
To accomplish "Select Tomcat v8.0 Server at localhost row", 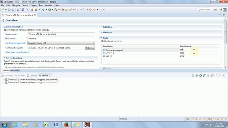I will 32,82.
